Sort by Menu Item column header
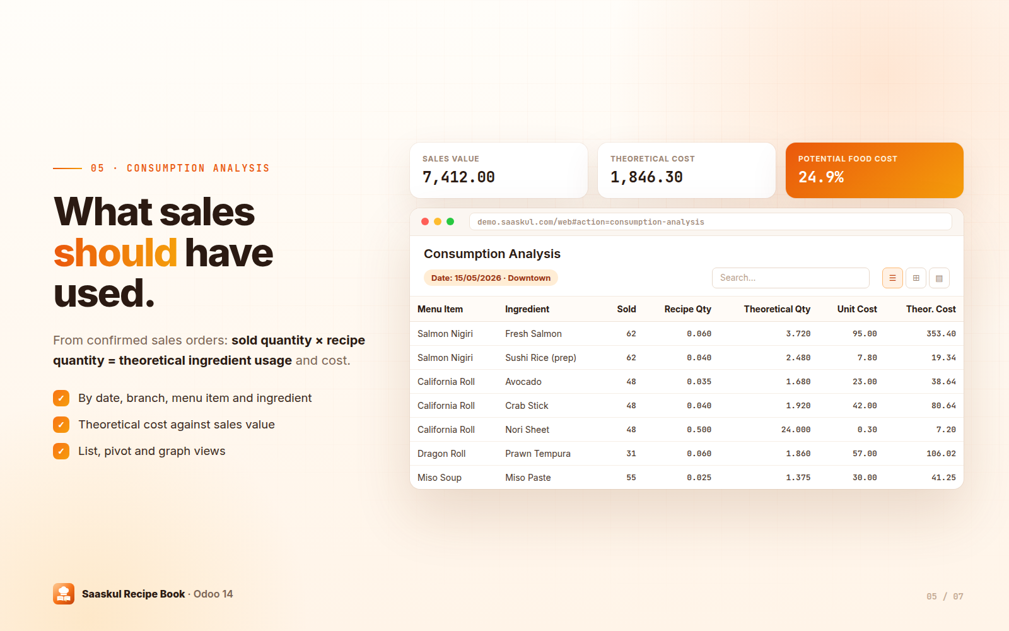The width and height of the screenshot is (1009, 631). click(x=440, y=309)
